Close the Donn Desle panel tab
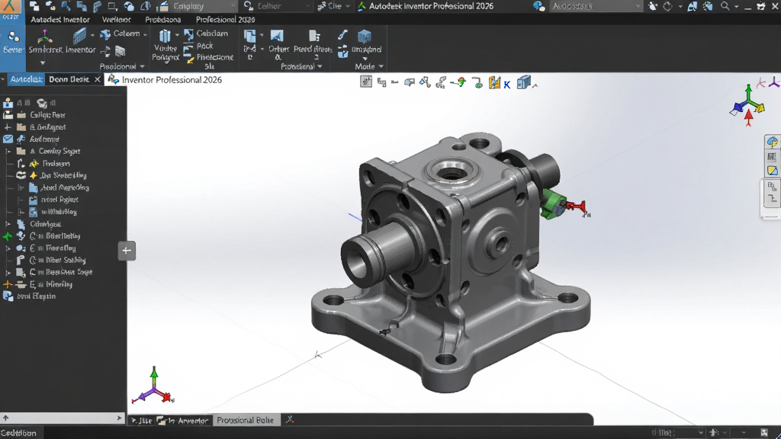 coord(98,79)
